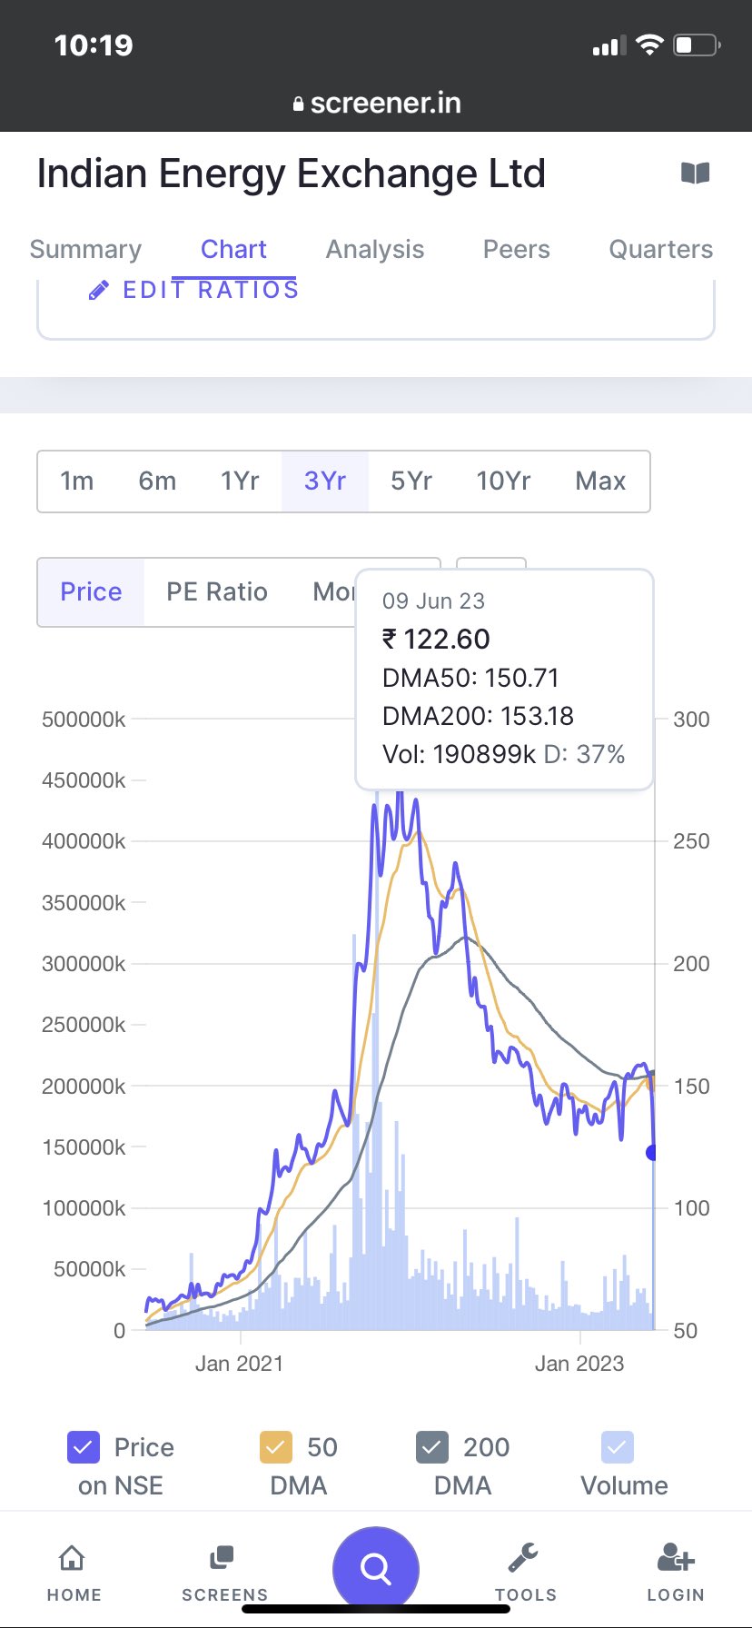Screen dimensions: 752x1628
Task: Choose the 1Yr time range
Action: click(x=240, y=481)
